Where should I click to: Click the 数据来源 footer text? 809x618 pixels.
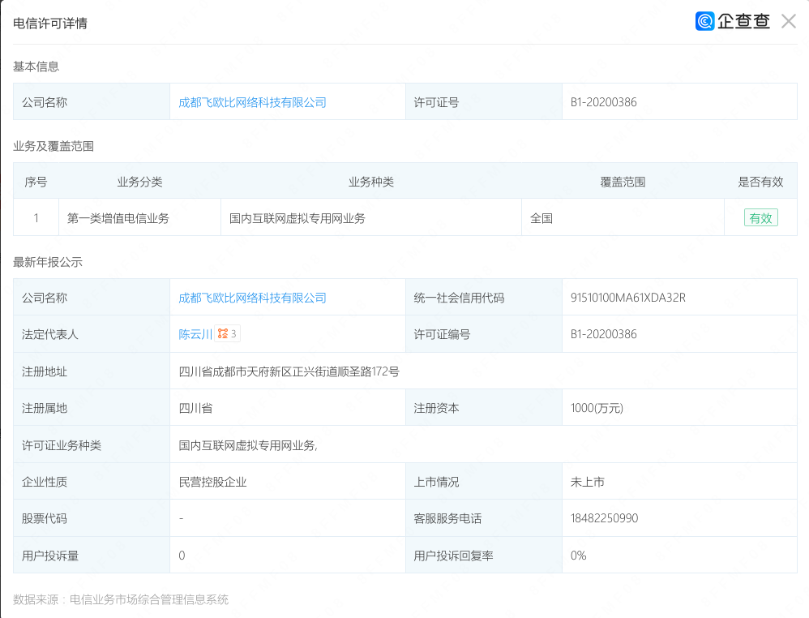click(121, 600)
